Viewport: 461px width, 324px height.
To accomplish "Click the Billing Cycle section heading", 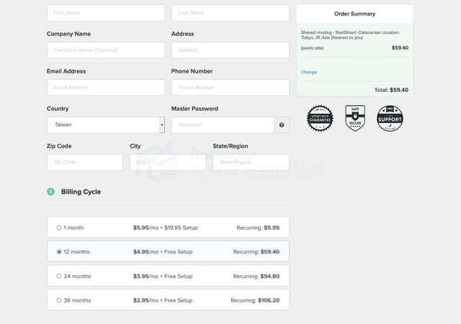I will (x=81, y=192).
